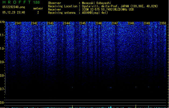Click the meteor label

[x=38, y=8]
